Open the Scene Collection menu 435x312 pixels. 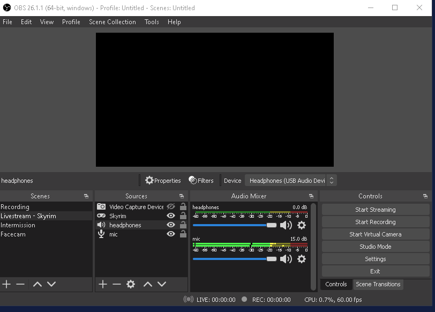point(112,22)
